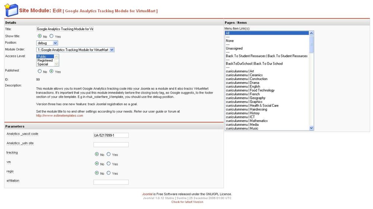Open the Position dropdown showing debug

pos(47,43)
